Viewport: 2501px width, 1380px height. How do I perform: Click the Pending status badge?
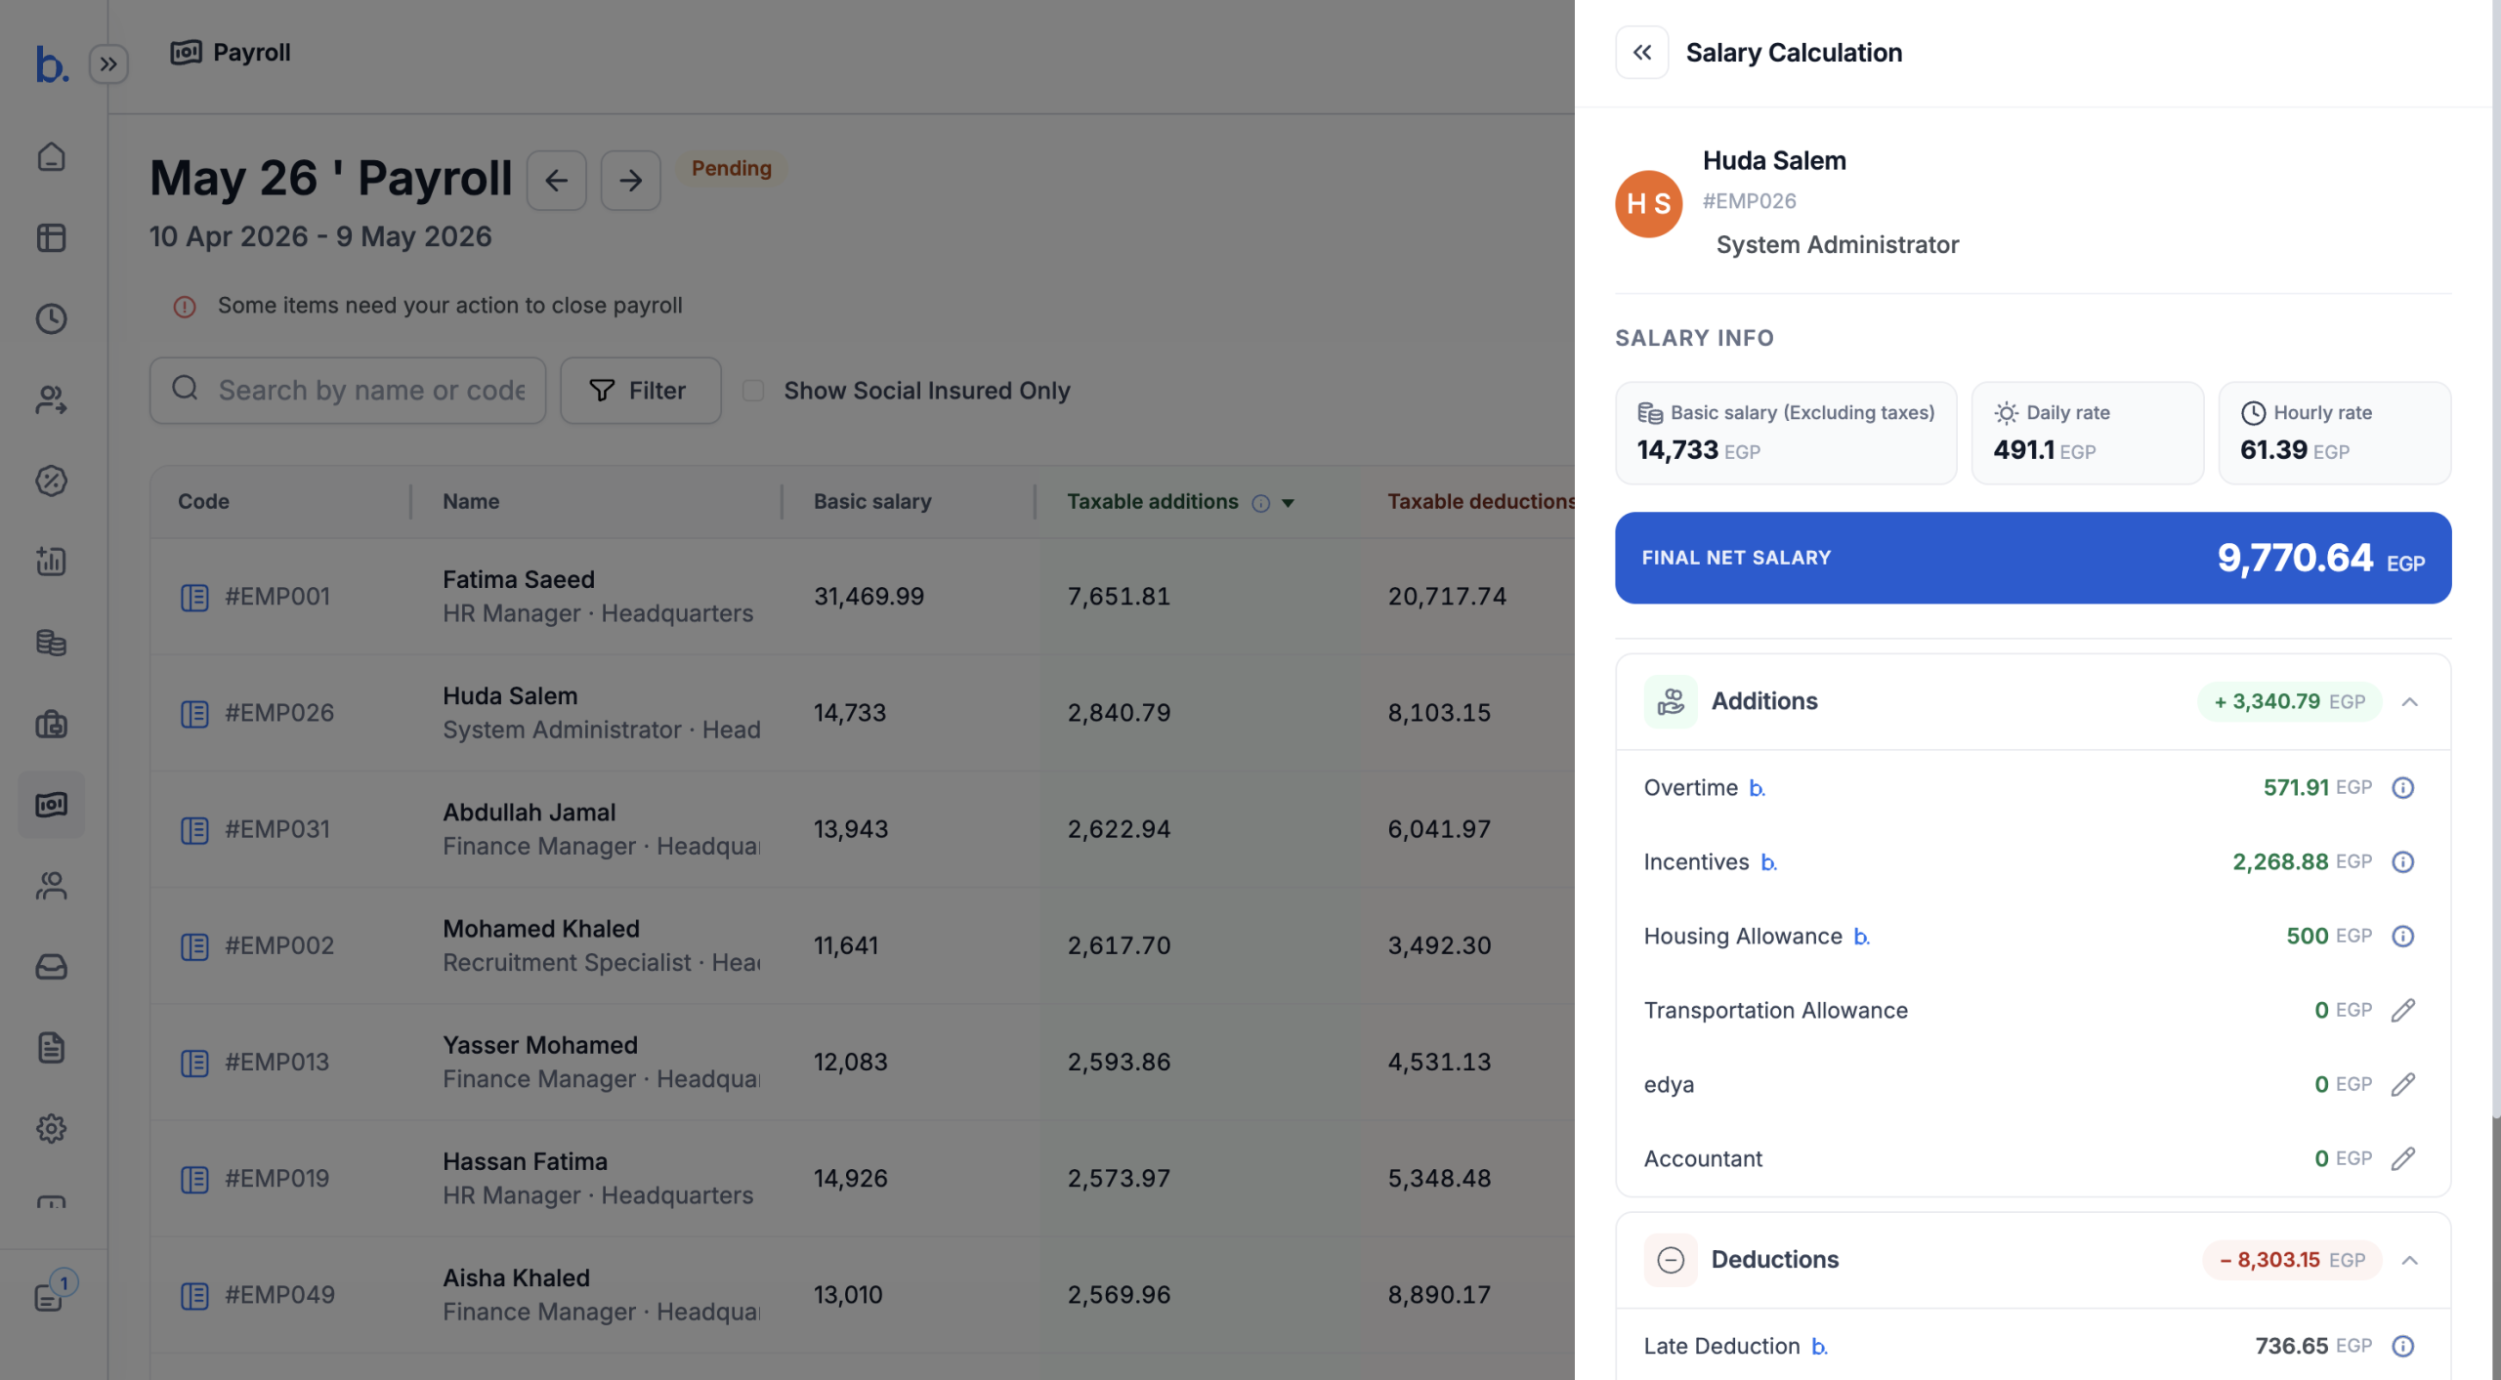pyautogui.click(x=732, y=168)
